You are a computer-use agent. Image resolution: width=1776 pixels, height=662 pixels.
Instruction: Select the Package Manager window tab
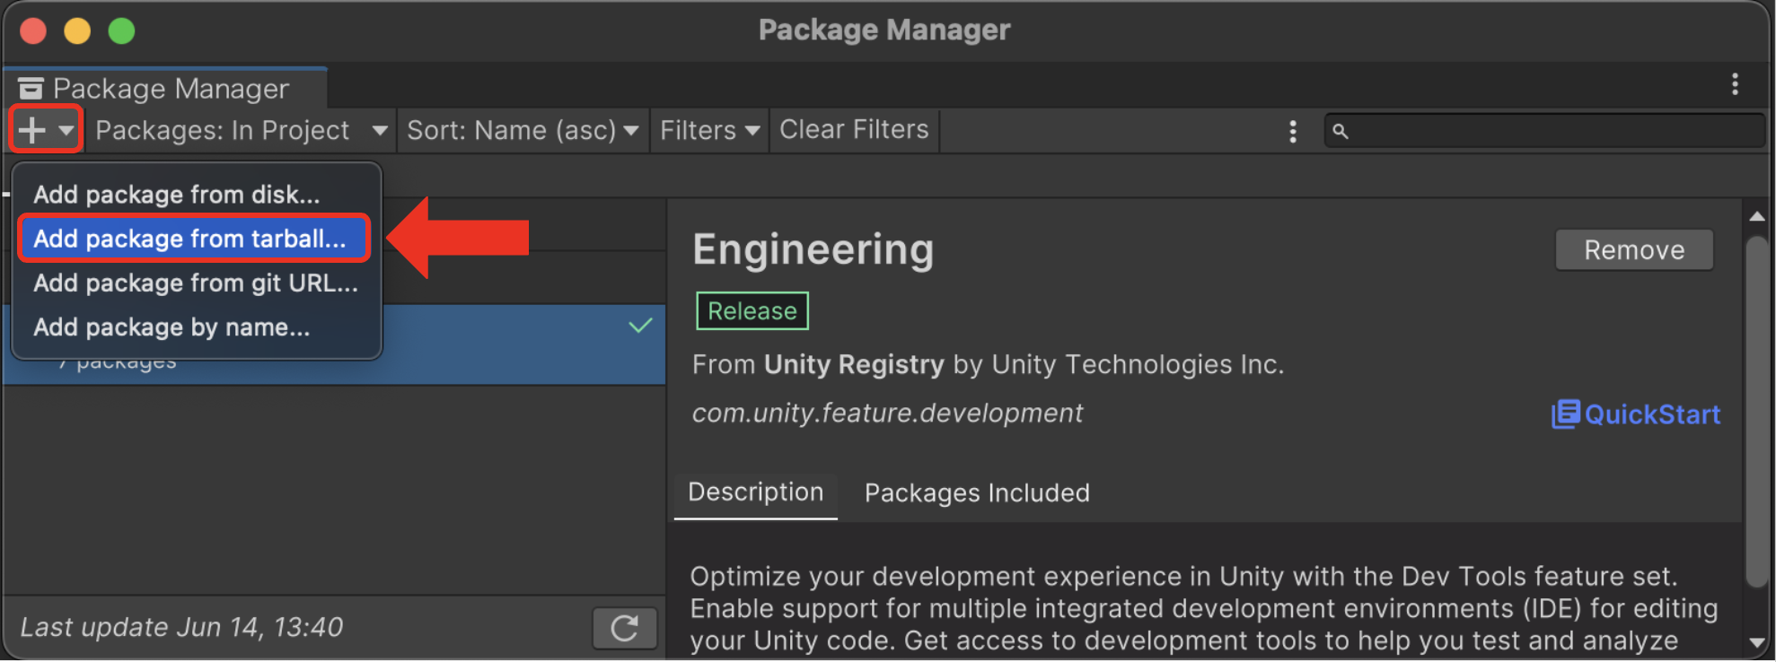point(165,88)
